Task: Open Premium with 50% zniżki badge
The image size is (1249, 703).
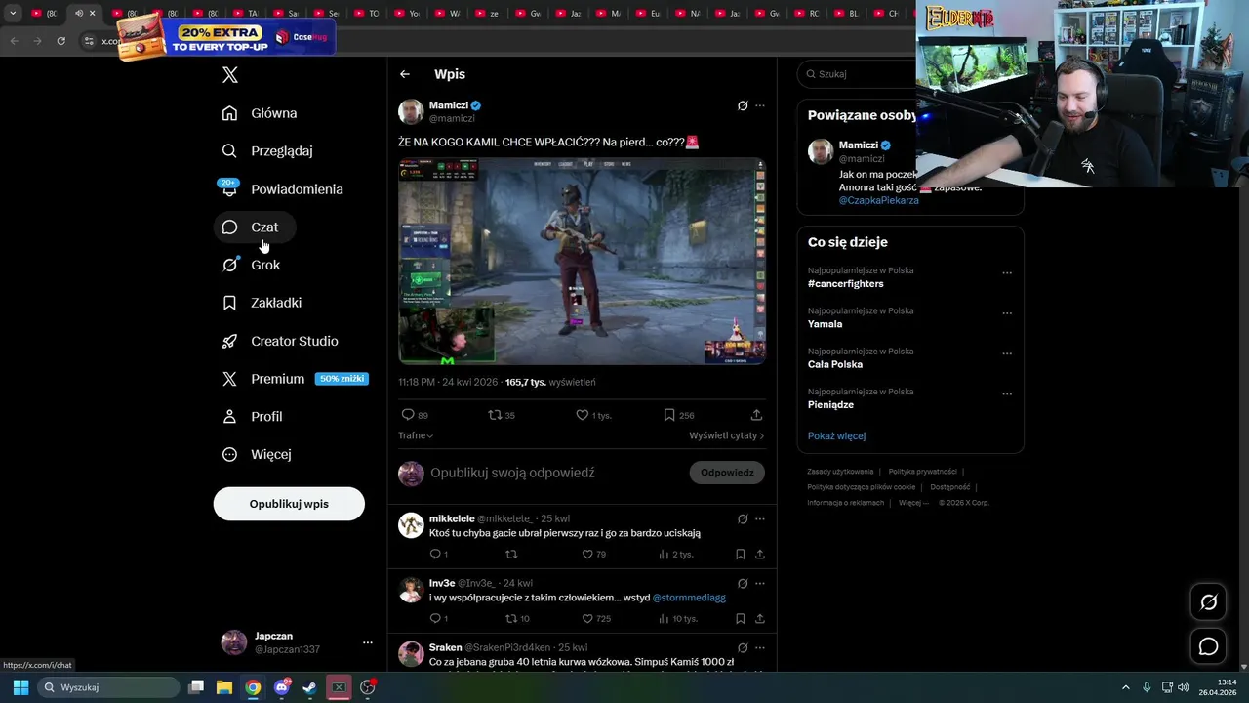Action: click(295, 379)
